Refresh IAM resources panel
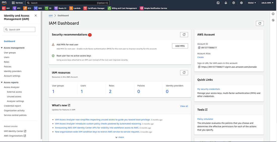Screen dimensions: 277x142 [x=184, y=73]
